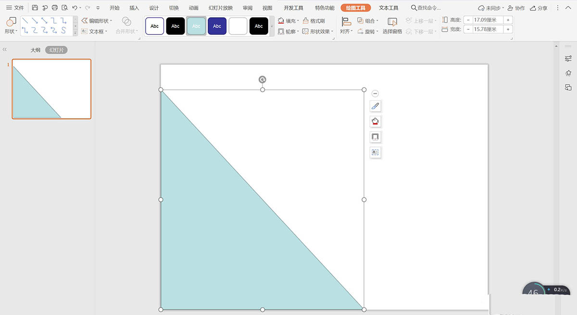Click the save icon in quick access toolbar

(x=35, y=8)
